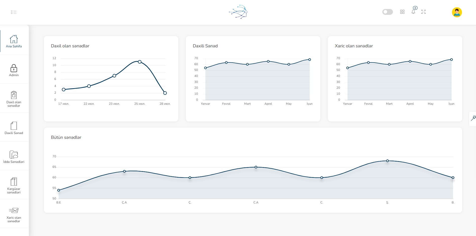Open the pinned settings panel tab
Image resolution: width=476 pixels, height=236 pixels.
[473, 118]
